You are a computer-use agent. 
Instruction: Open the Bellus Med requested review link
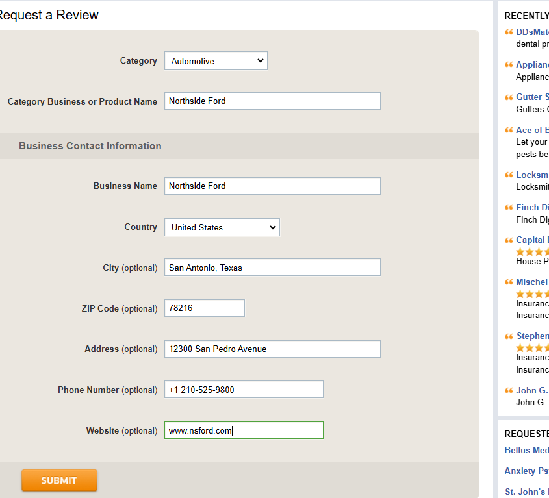tap(527, 450)
